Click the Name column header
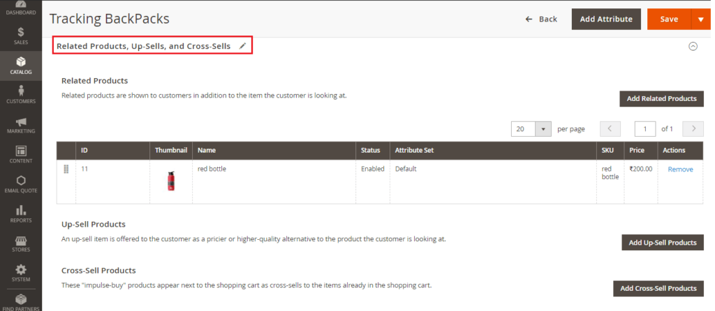Screen dimensions: 715x311 pos(274,150)
